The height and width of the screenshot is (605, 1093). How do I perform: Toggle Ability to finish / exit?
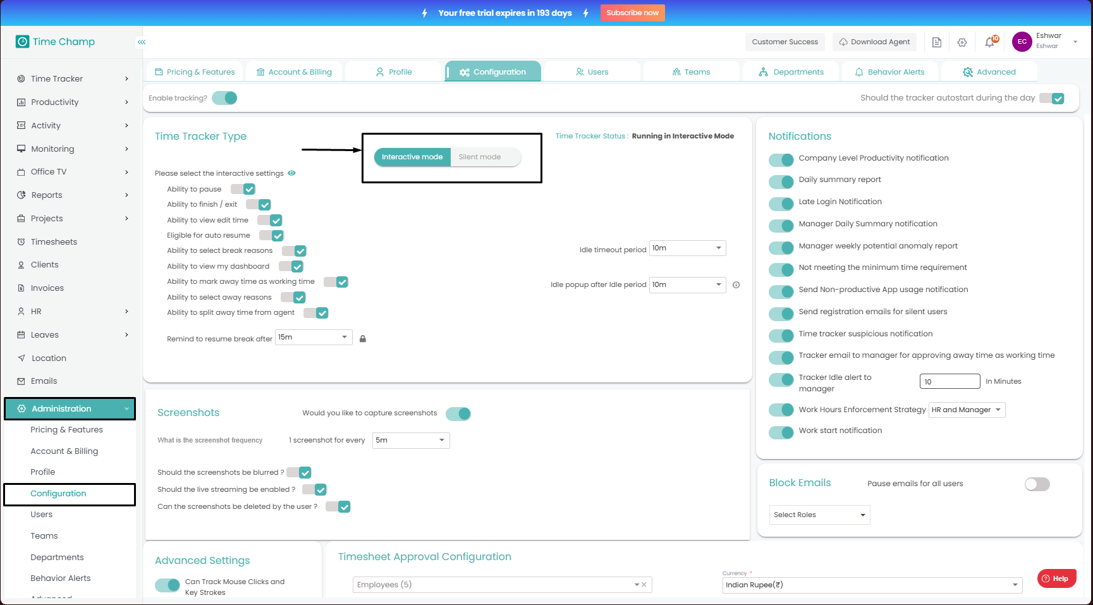click(259, 205)
